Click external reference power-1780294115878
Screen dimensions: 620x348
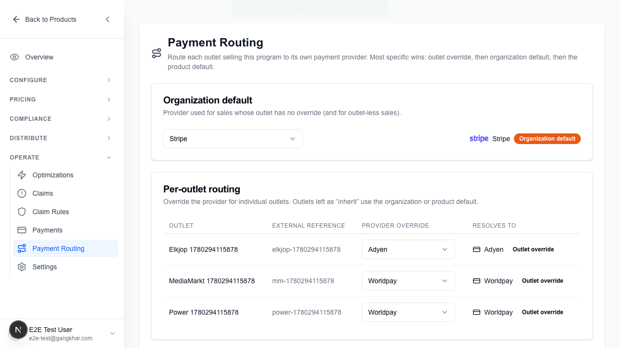pos(307,312)
